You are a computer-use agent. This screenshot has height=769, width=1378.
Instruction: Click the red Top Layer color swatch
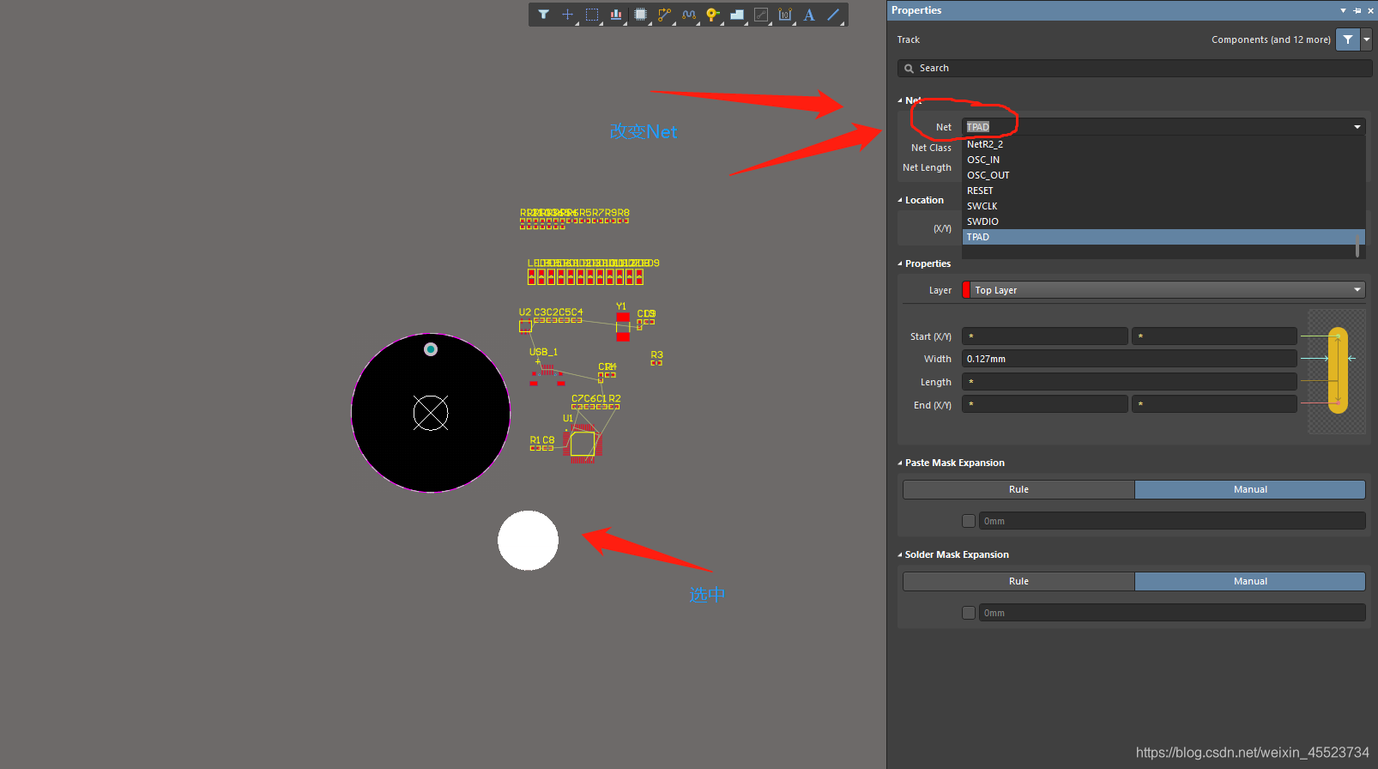[966, 290]
